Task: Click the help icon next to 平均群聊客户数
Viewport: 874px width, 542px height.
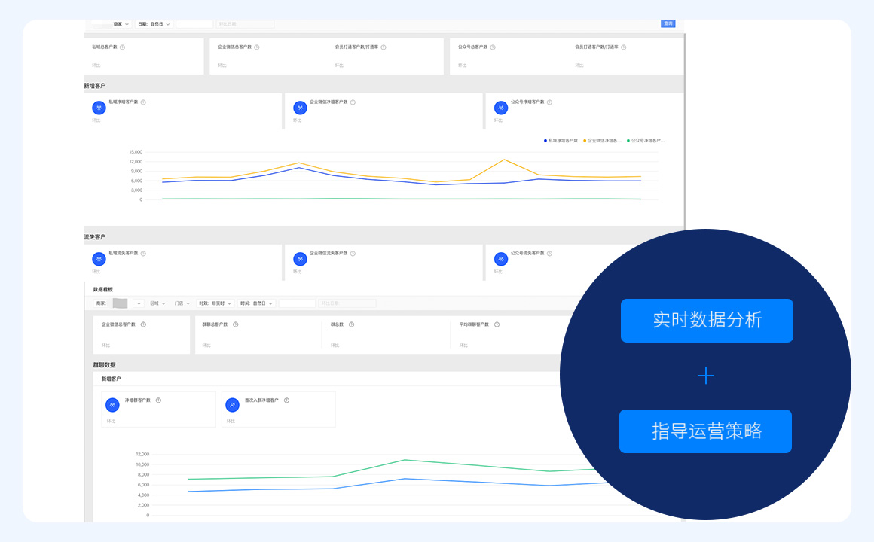Action: coord(497,324)
